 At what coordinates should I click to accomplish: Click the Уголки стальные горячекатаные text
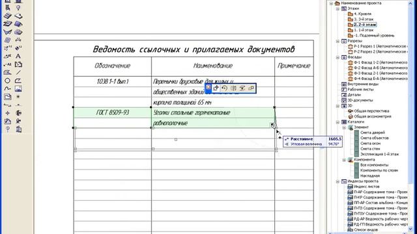pyautogui.click(x=192, y=112)
